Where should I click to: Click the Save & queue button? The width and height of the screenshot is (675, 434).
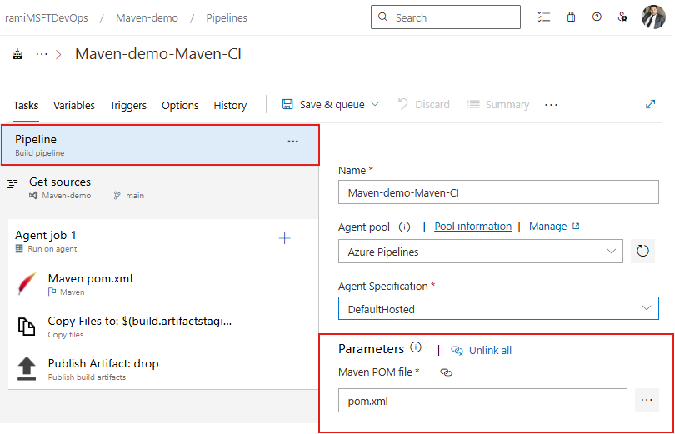click(331, 104)
